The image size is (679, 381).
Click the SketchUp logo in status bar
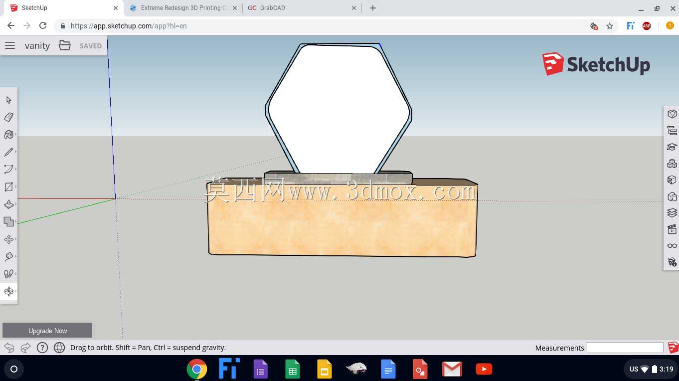pos(673,348)
